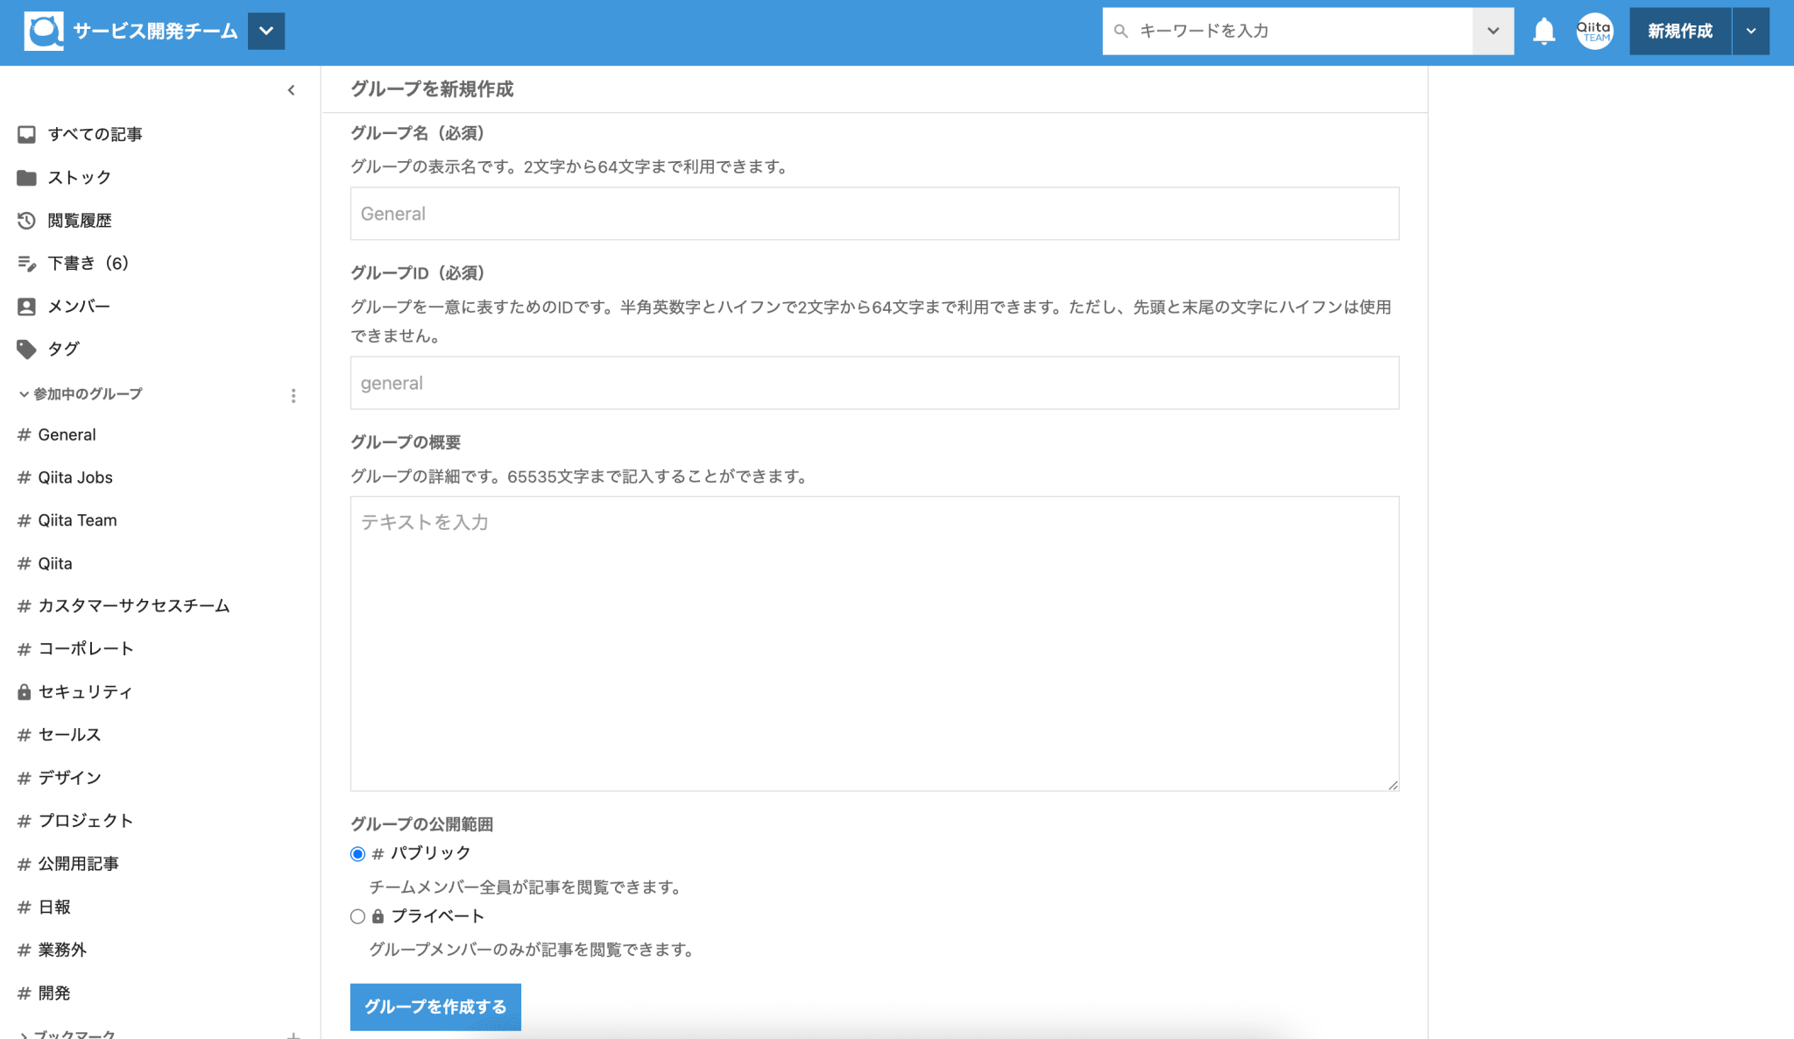Click the Qiita Team logo icon
Viewport: 1794px width, 1039px height.
click(x=44, y=32)
